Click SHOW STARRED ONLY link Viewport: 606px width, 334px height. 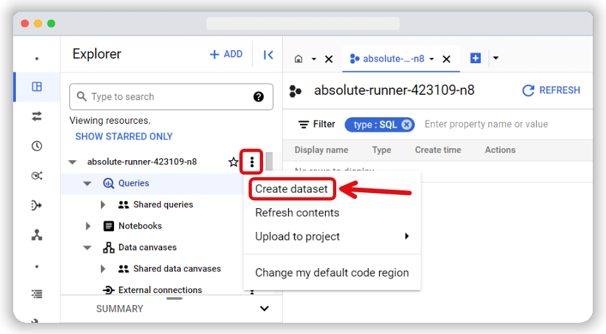click(124, 136)
